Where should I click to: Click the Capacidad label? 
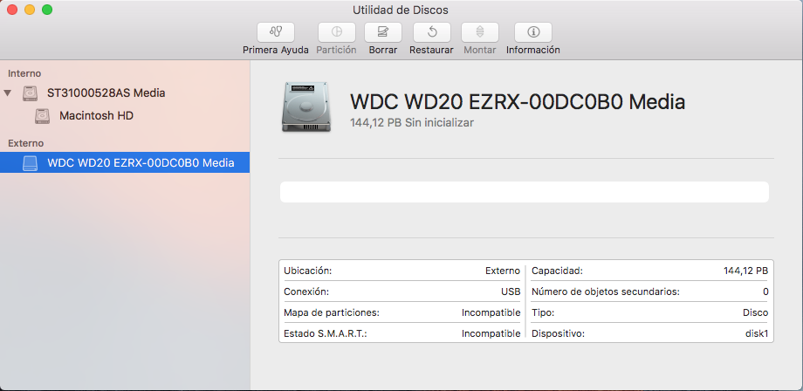pos(557,271)
